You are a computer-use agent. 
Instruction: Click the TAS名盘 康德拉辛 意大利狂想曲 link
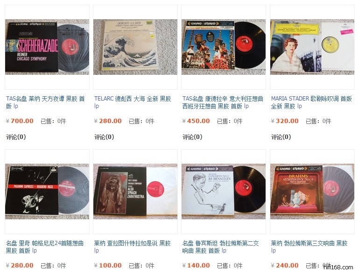coord(223,102)
